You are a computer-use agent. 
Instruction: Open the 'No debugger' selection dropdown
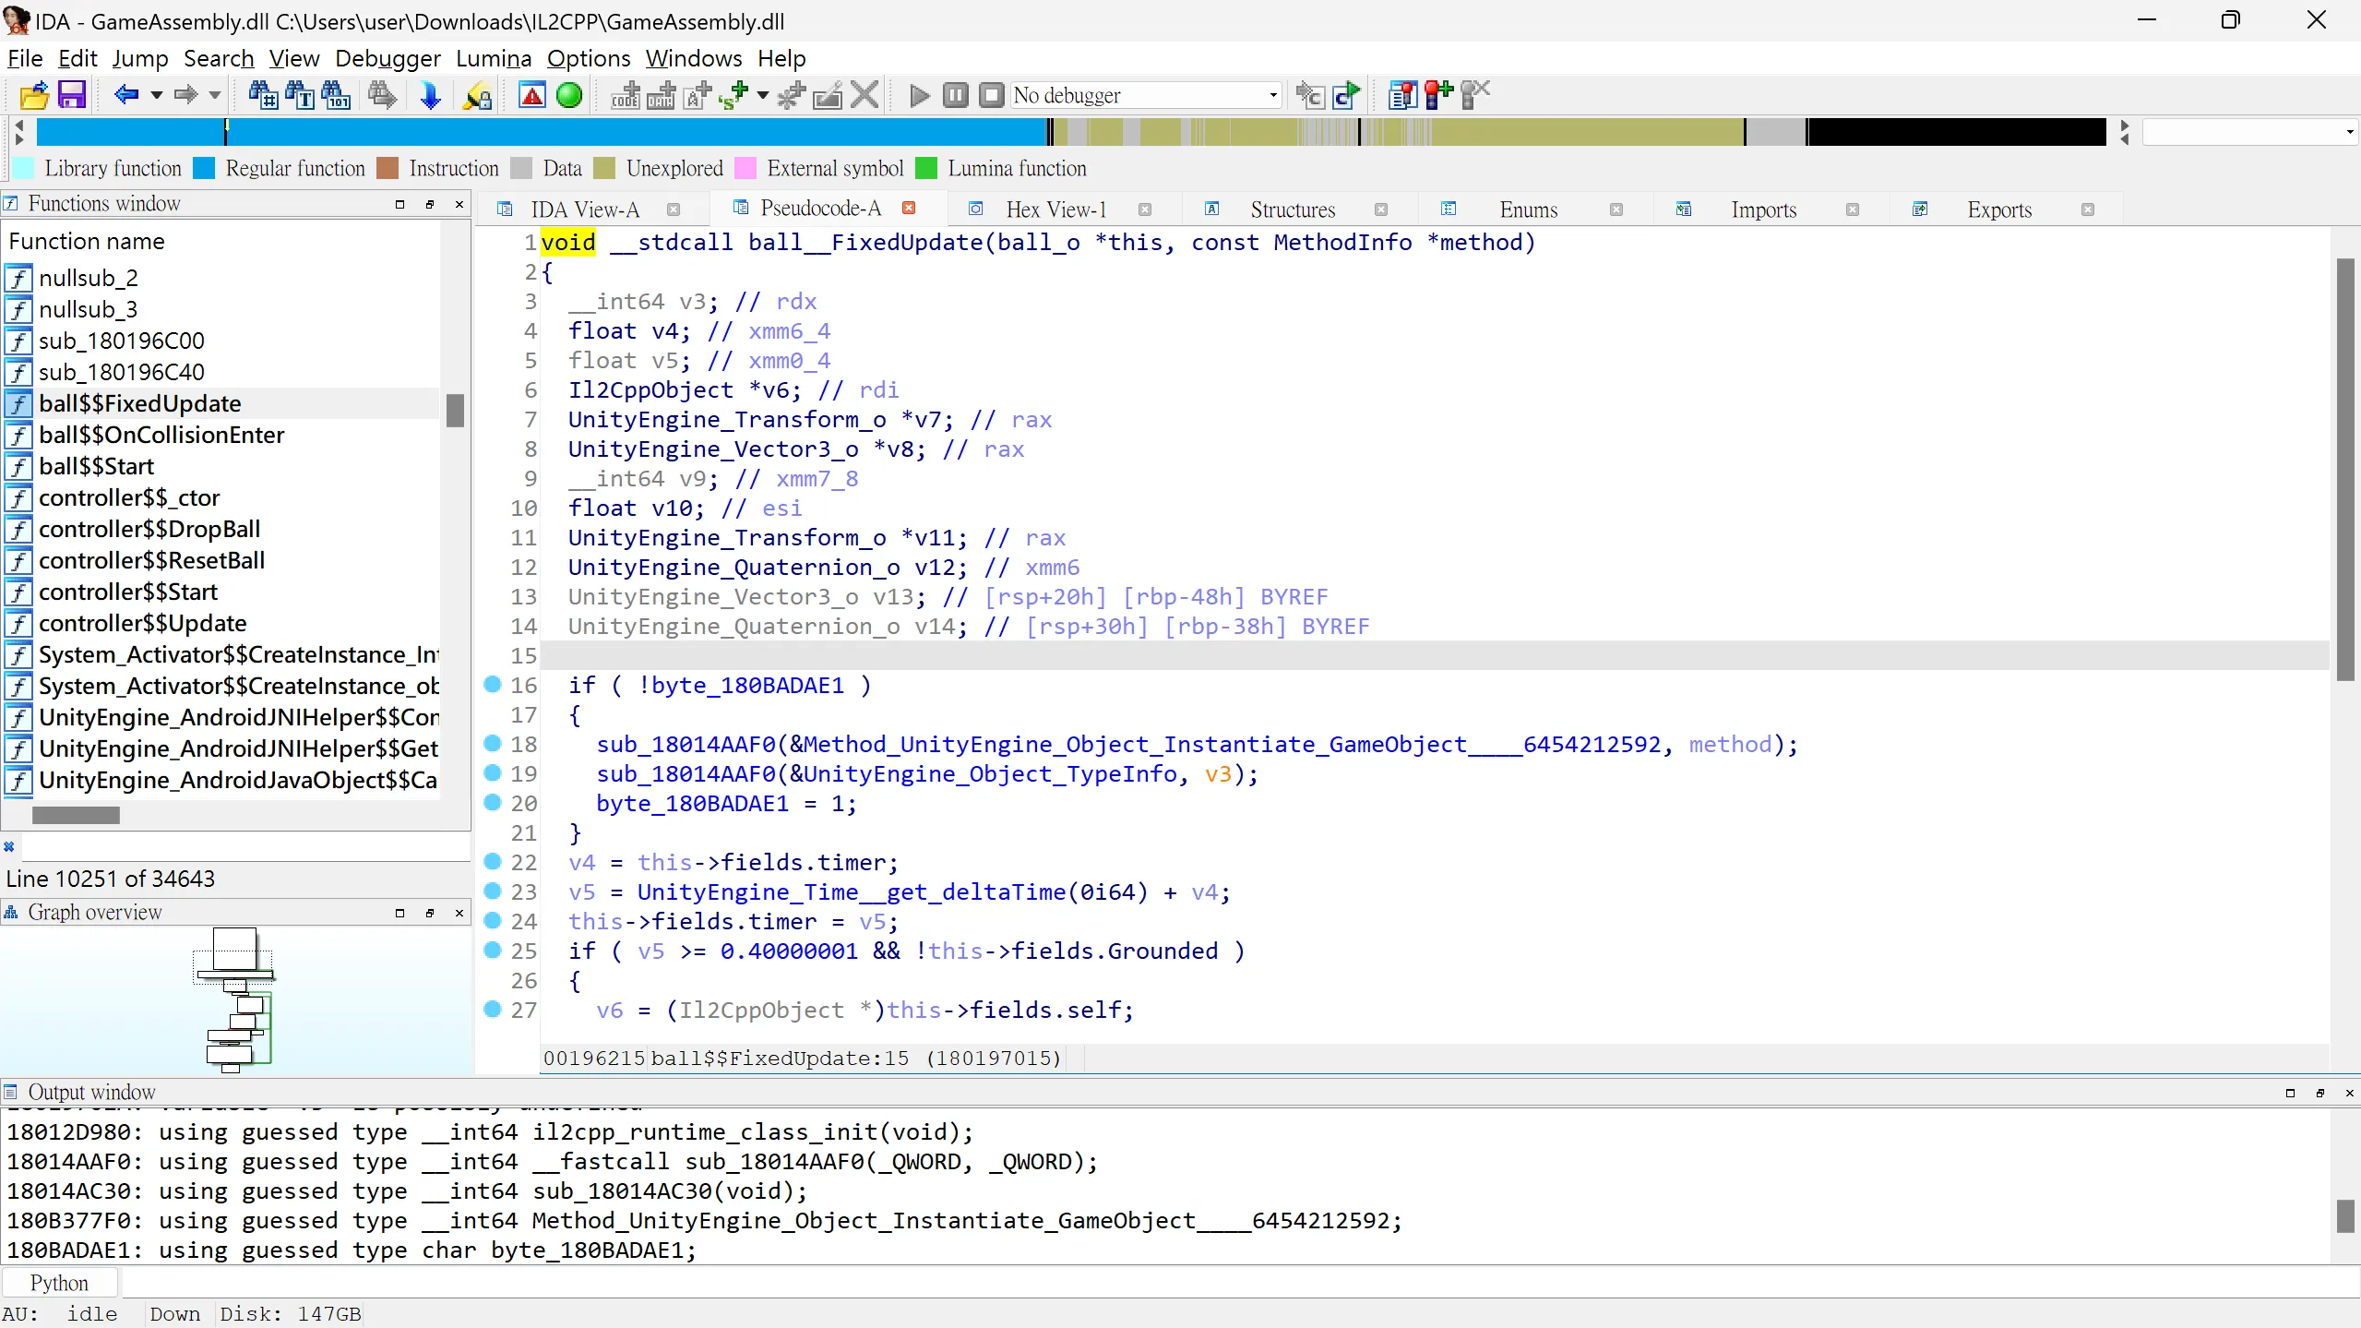coord(1273,95)
